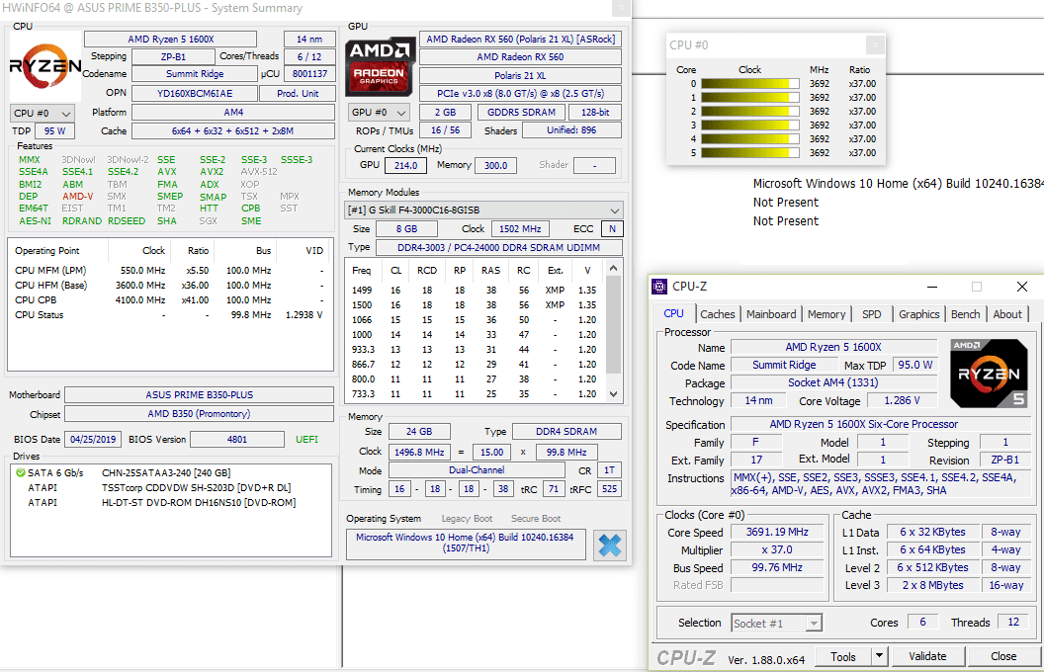The height and width of the screenshot is (672, 1044).
Task: Click the AMD B350 (Promontory) chipset field
Action: [x=199, y=414]
